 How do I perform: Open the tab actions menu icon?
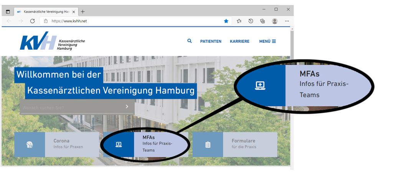click(x=8, y=12)
